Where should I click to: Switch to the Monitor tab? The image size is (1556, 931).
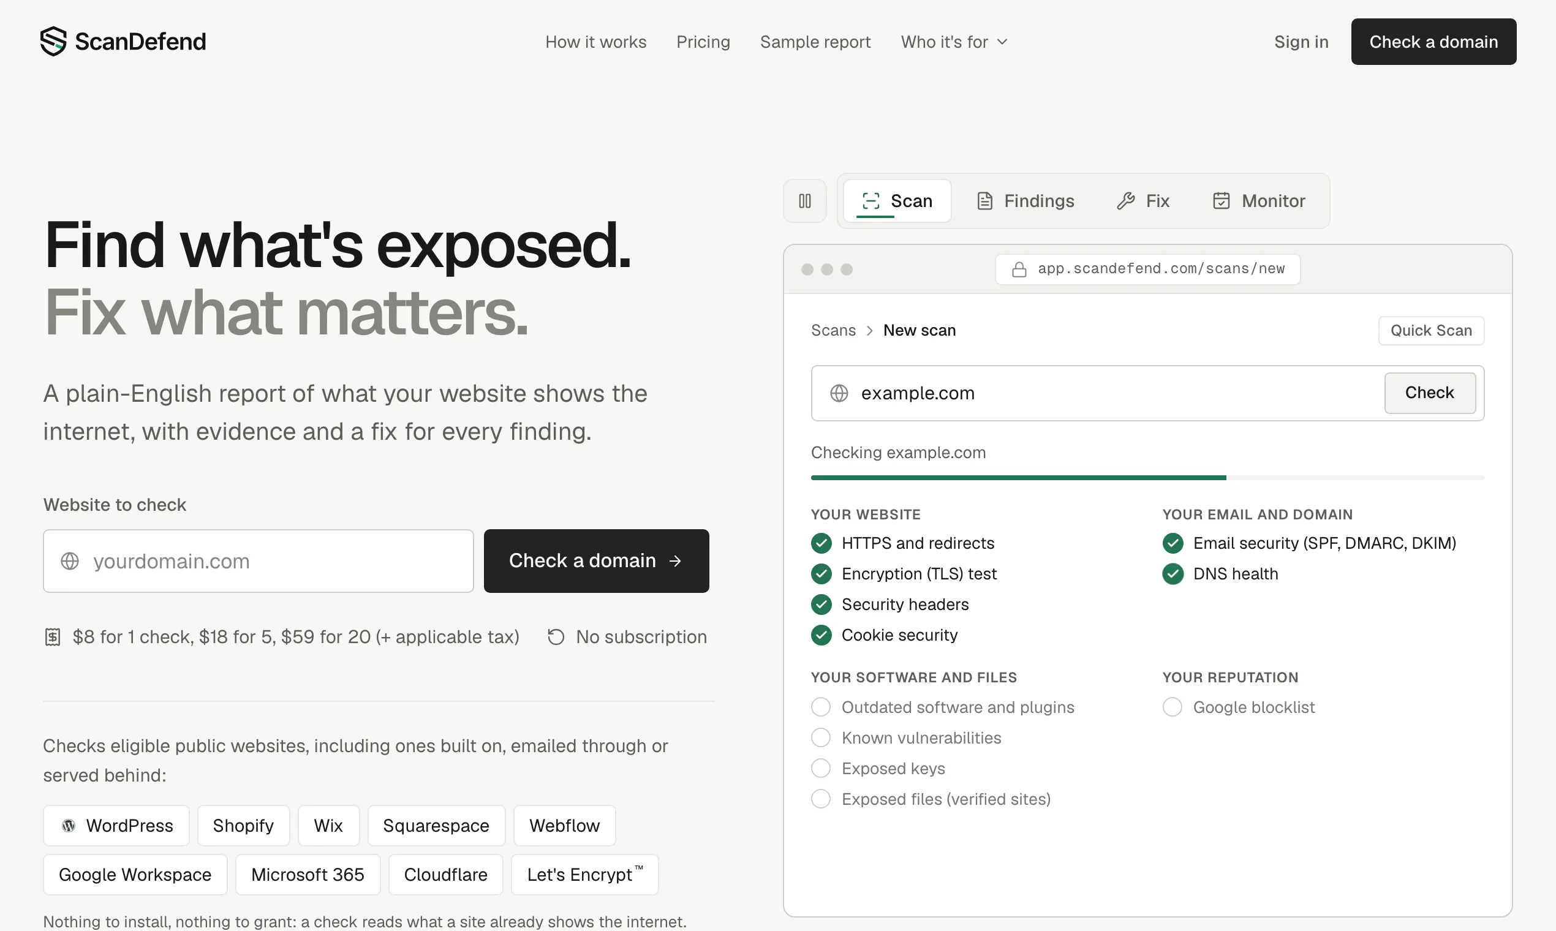(1259, 201)
